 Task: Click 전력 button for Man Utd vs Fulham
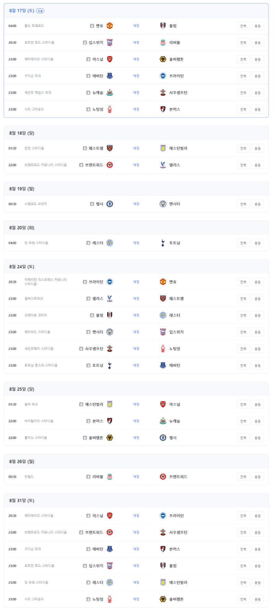pos(243,26)
